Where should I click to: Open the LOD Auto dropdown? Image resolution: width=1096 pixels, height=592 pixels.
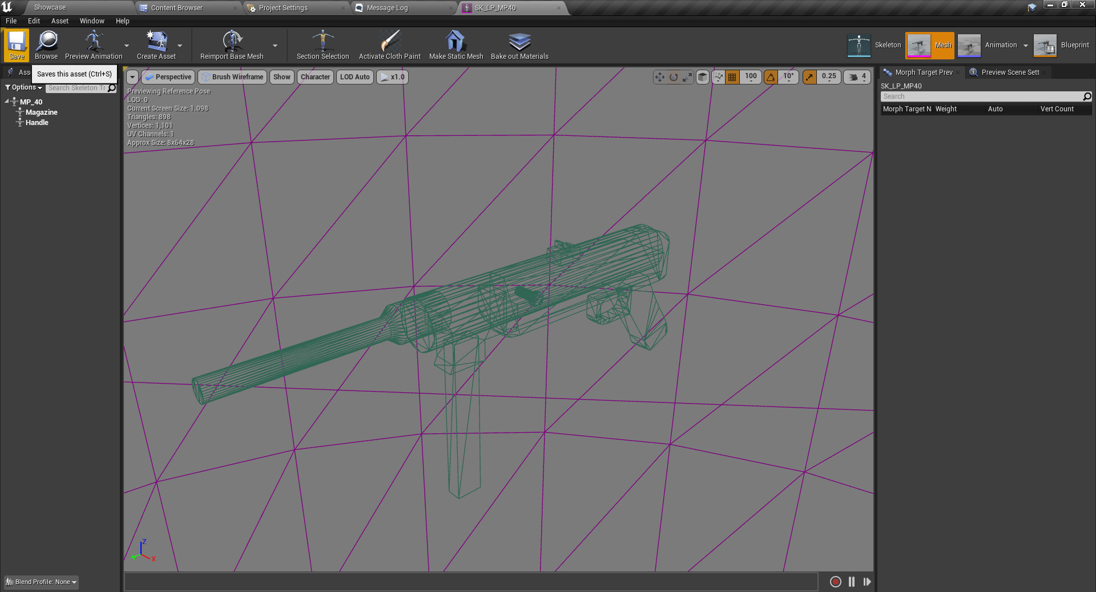point(354,76)
